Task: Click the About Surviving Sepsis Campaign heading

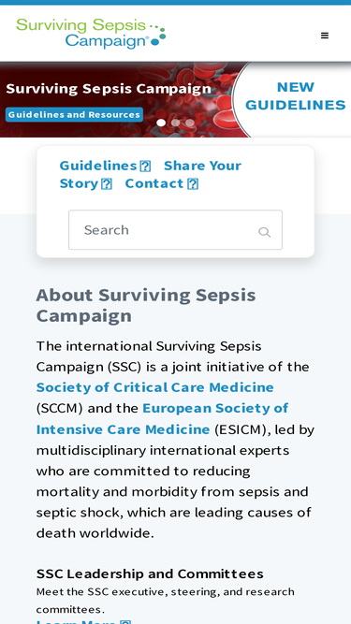Action: (146, 306)
